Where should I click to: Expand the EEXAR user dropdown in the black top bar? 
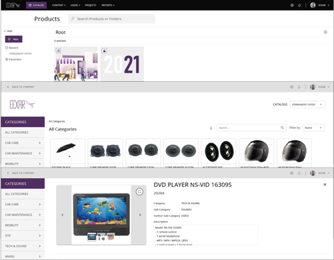[x=324, y=5]
